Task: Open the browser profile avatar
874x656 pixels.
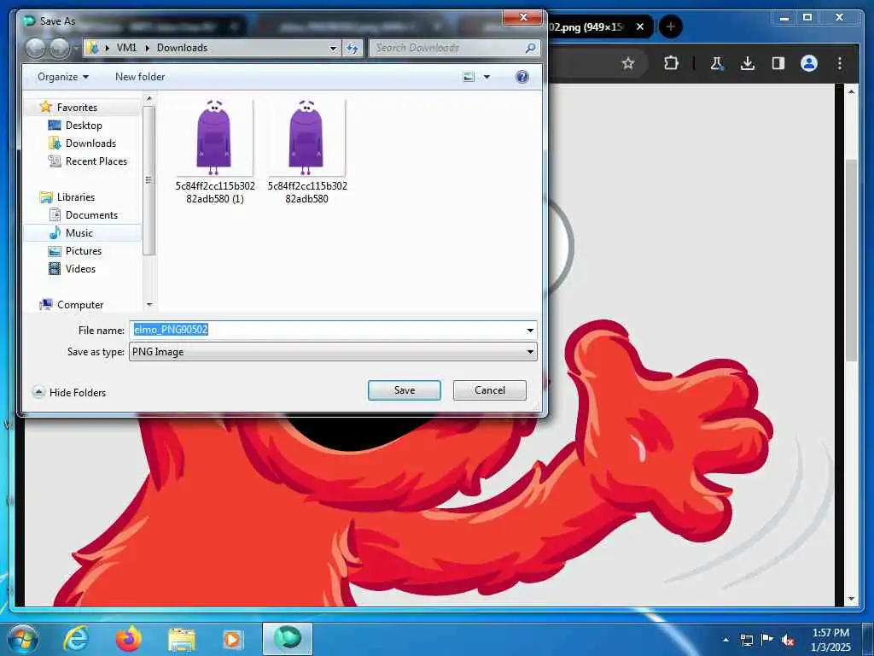Action: click(x=809, y=63)
